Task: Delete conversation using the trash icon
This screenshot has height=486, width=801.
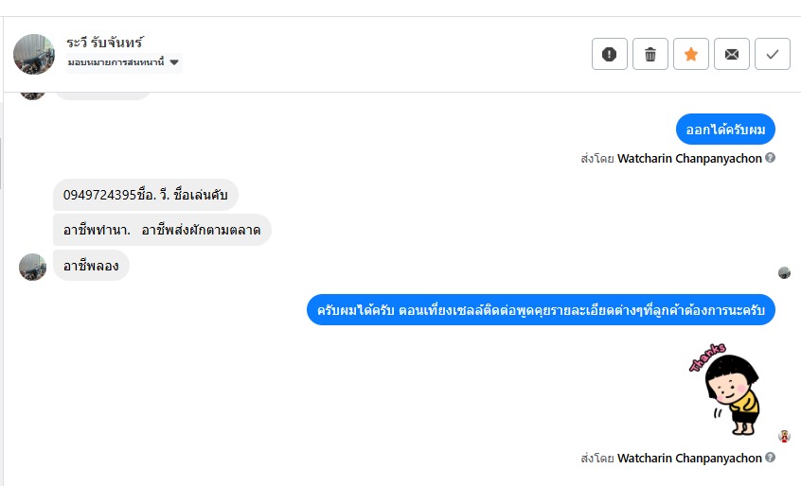Action: tap(650, 54)
